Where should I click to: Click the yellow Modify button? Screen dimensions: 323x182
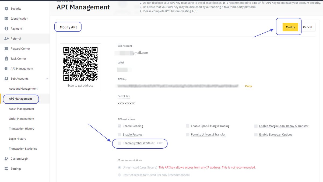coord(290,27)
